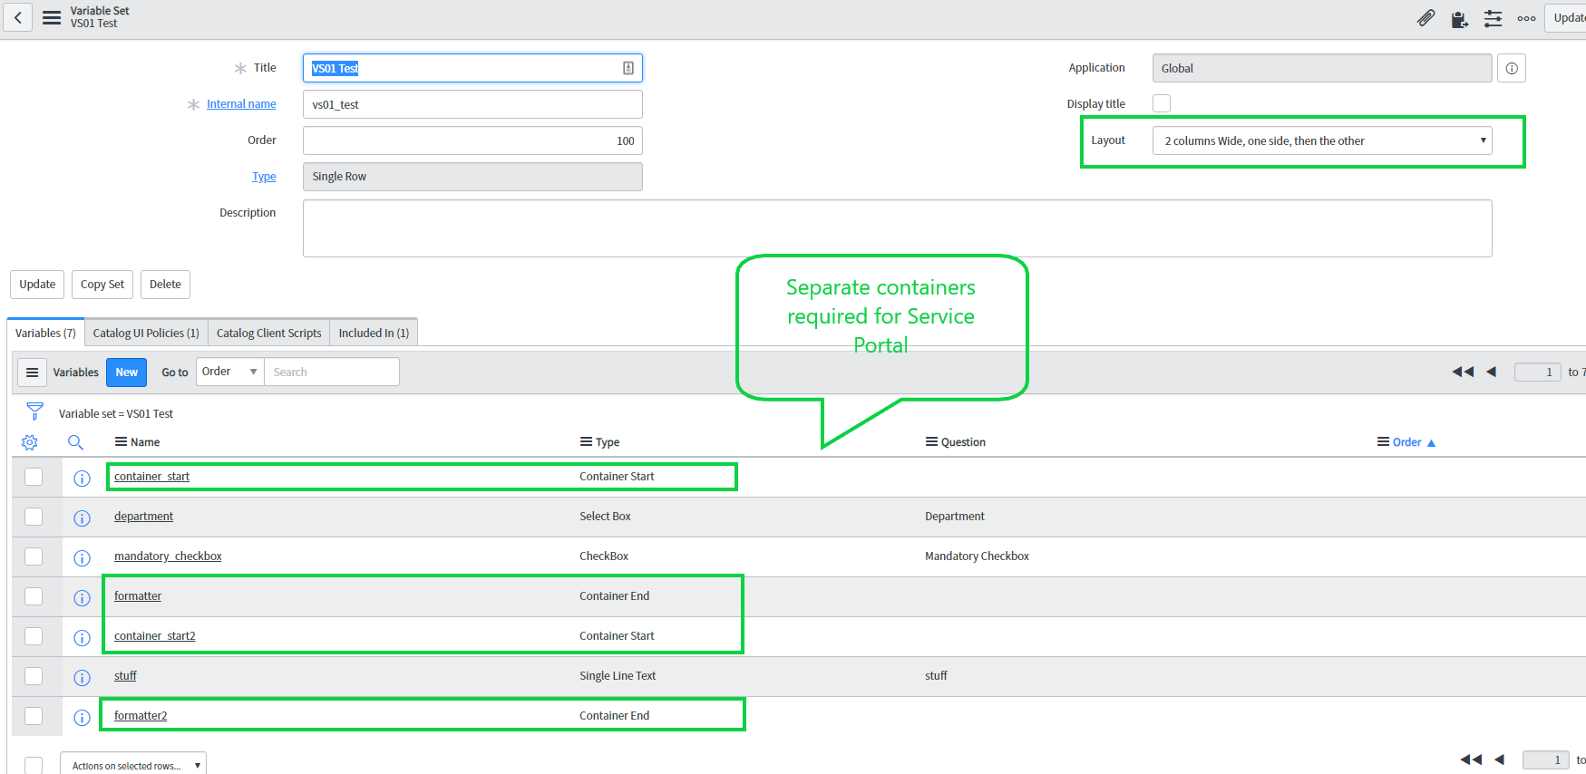1586x774 pixels.
Task: Sort by the Order column header
Action: 1406,442
